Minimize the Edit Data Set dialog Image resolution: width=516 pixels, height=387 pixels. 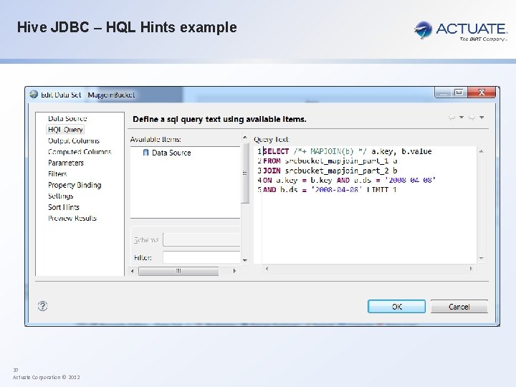(443, 92)
